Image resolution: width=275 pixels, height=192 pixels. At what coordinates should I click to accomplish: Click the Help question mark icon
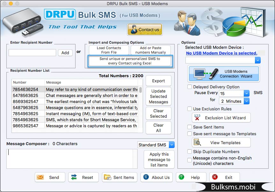point(181,177)
